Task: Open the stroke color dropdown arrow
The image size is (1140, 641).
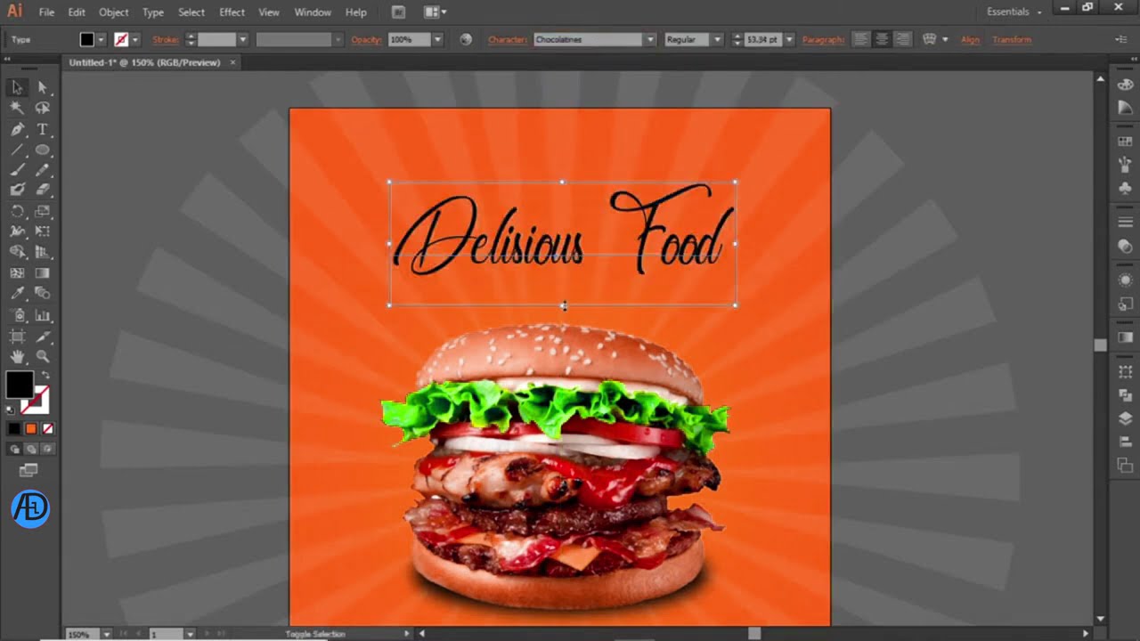Action: [135, 39]
